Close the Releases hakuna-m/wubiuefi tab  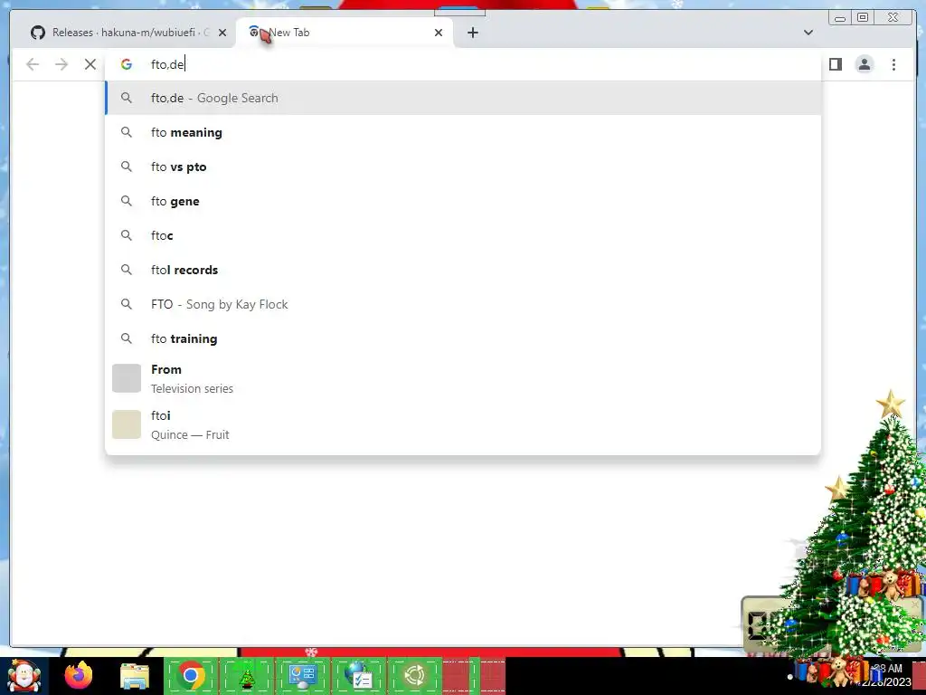pos(222,33)
